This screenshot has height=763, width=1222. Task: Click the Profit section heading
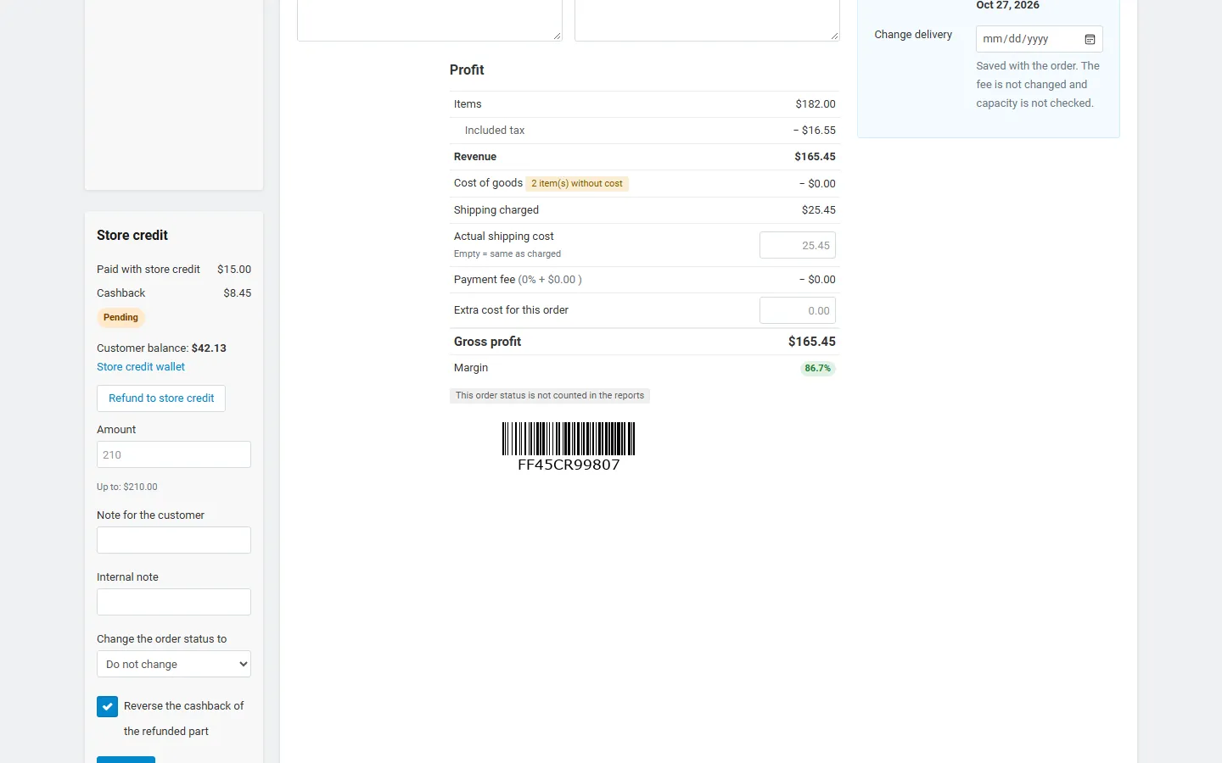[467, 70]
